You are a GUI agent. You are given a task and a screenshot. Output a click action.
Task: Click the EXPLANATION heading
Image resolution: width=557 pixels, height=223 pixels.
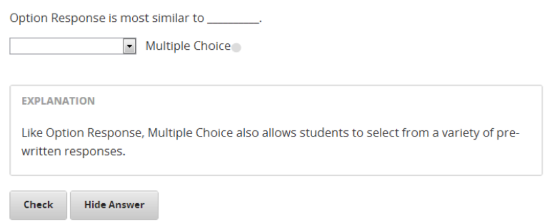[x=58, y=101]
